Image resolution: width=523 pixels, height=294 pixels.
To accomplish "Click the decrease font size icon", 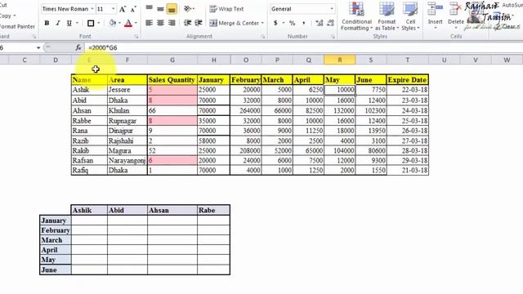I will [x=133, y=9].
